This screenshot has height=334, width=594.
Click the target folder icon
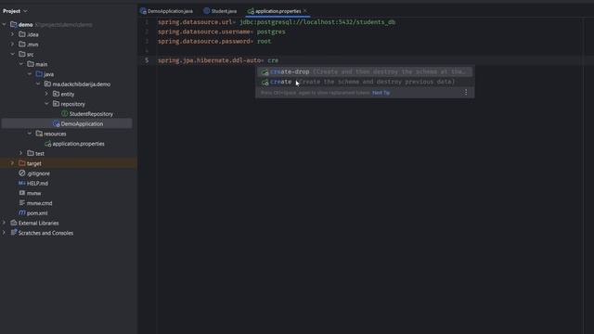pyautogui.click(x=22, y=163)
